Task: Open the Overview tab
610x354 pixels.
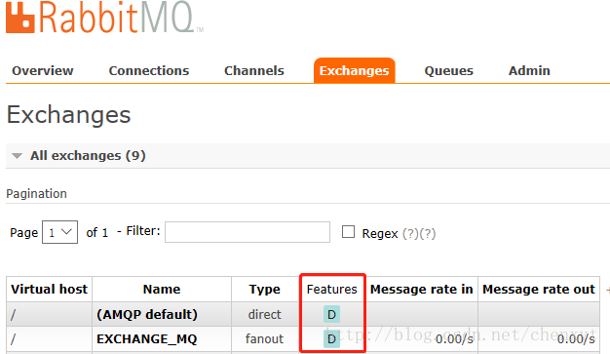Action: (x=43, y=71)
